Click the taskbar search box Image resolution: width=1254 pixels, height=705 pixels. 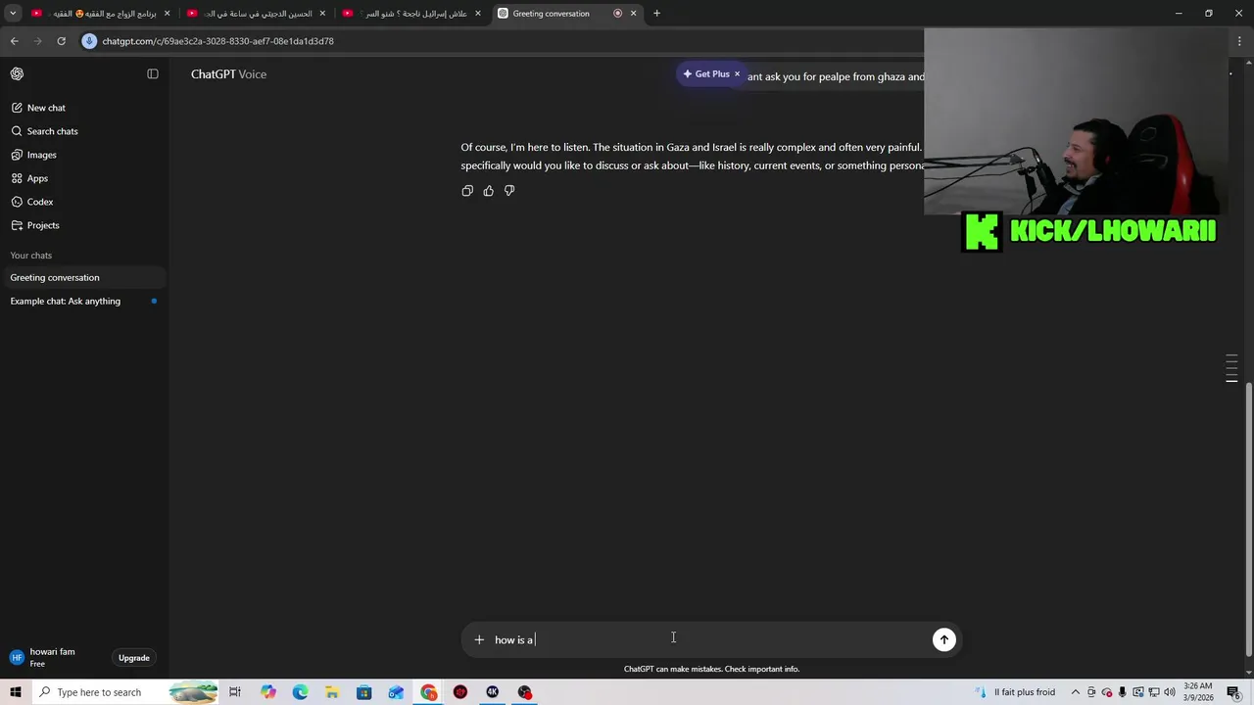(x=124, y=692)
